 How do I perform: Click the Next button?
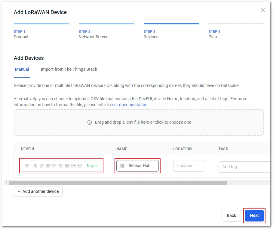[x=254, y=215]
